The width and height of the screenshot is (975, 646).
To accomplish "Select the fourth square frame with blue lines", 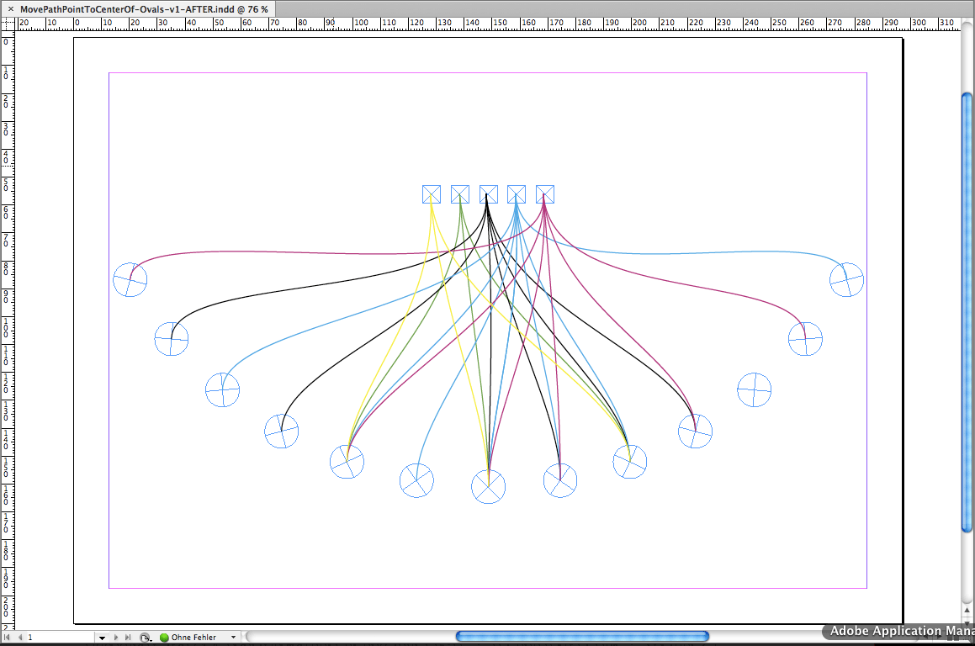I will (517, 194).
